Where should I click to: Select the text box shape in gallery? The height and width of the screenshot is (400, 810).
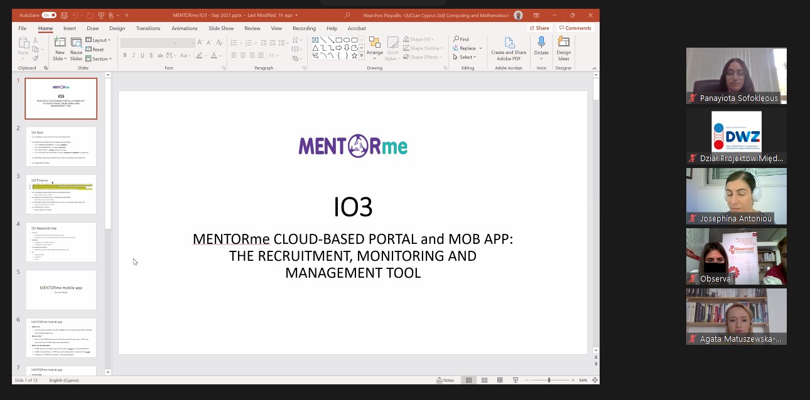coord(315,40)
